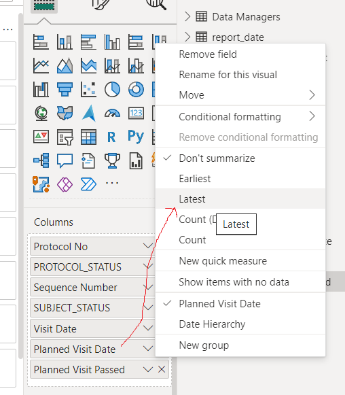Select the KPI visual icon
Screen dimensions: 345x395
point(41,137)
